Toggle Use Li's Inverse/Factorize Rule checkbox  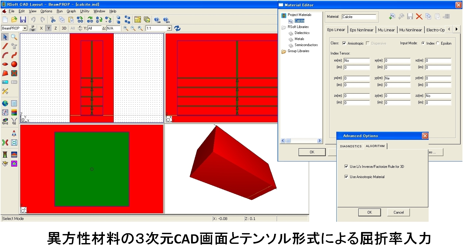tap(346, 166)
